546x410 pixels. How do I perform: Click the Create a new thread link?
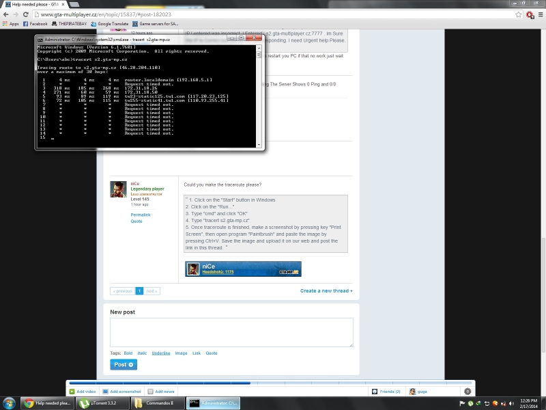(326, 291)
